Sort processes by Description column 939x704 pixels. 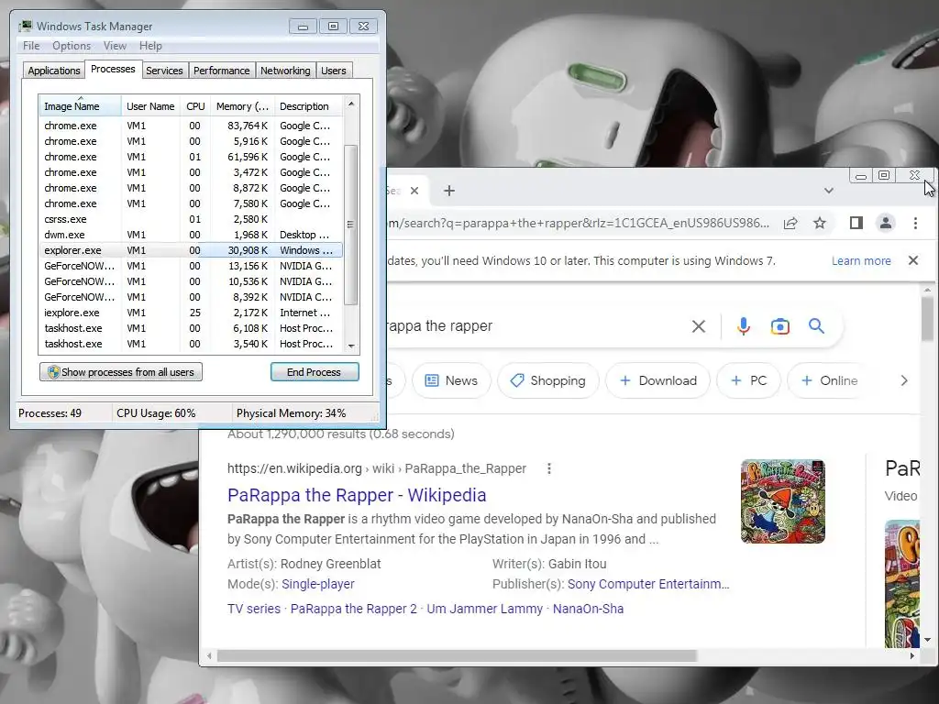(x=308, y=106)
